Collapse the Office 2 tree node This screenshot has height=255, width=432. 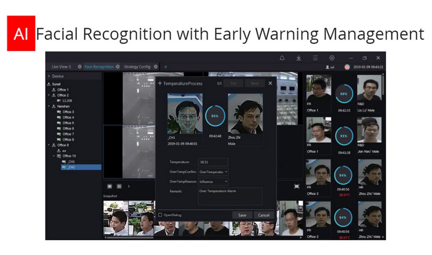pos(49,95)
